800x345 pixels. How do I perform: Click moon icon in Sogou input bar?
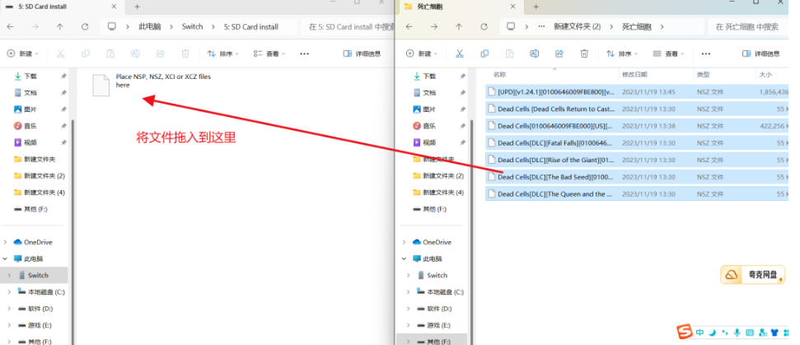[x=712, y=333]
